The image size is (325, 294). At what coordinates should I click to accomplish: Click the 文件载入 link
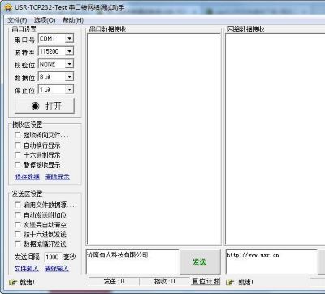click(27, 269)
